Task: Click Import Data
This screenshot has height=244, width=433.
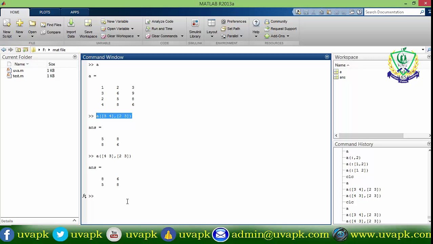Action: click(x=71, y=28)
